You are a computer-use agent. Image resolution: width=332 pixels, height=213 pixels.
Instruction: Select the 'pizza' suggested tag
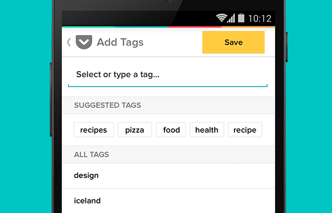(135, 130)
